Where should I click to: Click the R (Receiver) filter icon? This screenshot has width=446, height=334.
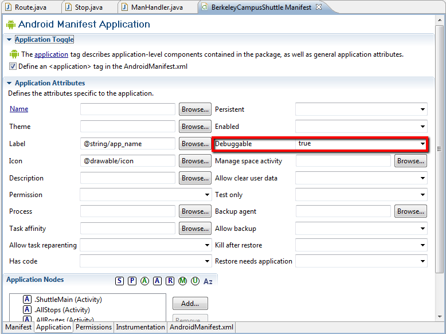click(170, 281)
